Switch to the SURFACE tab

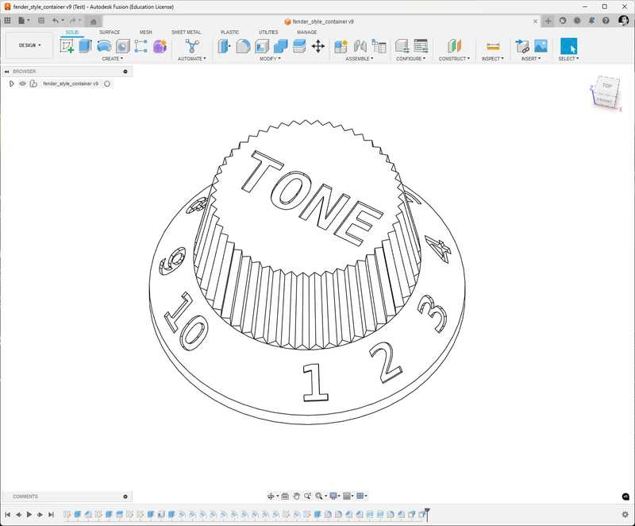tap(110, 32)
